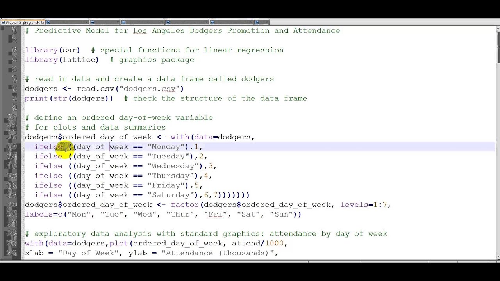
Task: Click the 'library(lattice)' line
Action: (62, 60)
